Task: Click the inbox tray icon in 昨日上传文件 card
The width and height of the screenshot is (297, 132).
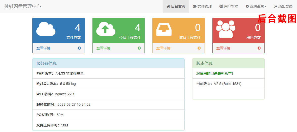Action: tap(164, 29)
